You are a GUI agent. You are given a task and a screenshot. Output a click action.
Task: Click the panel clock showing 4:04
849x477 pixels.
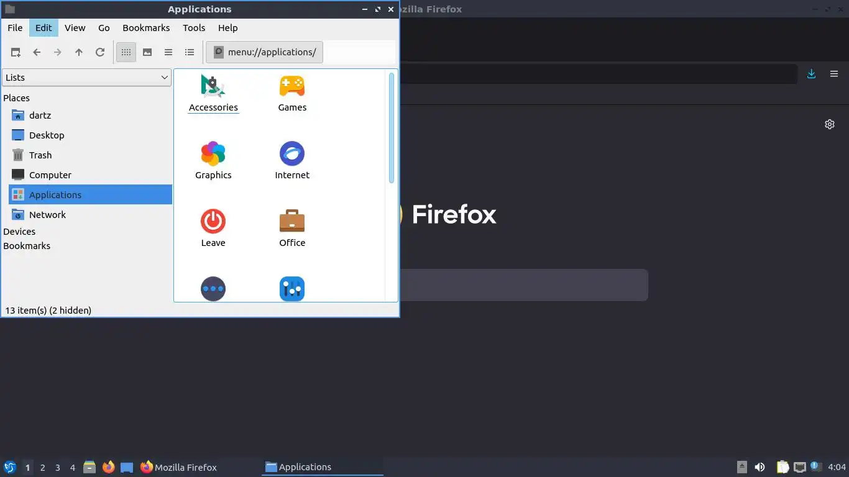click(837, 467)
